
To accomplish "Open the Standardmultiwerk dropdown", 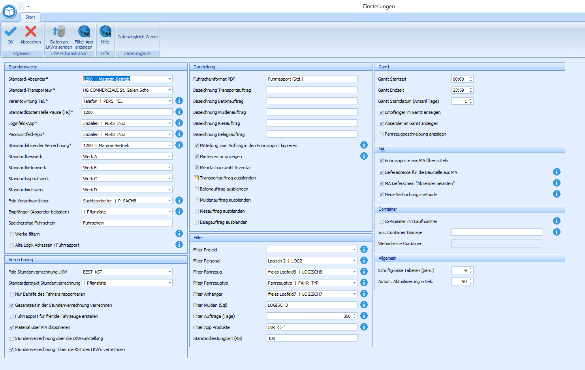I will [170, 189].
